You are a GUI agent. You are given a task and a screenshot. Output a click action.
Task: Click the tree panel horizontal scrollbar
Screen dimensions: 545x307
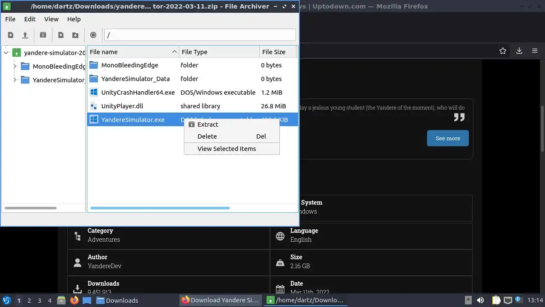[31, 208]
